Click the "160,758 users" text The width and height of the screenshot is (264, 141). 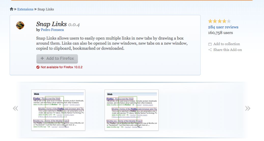click(x=220, y=33)
